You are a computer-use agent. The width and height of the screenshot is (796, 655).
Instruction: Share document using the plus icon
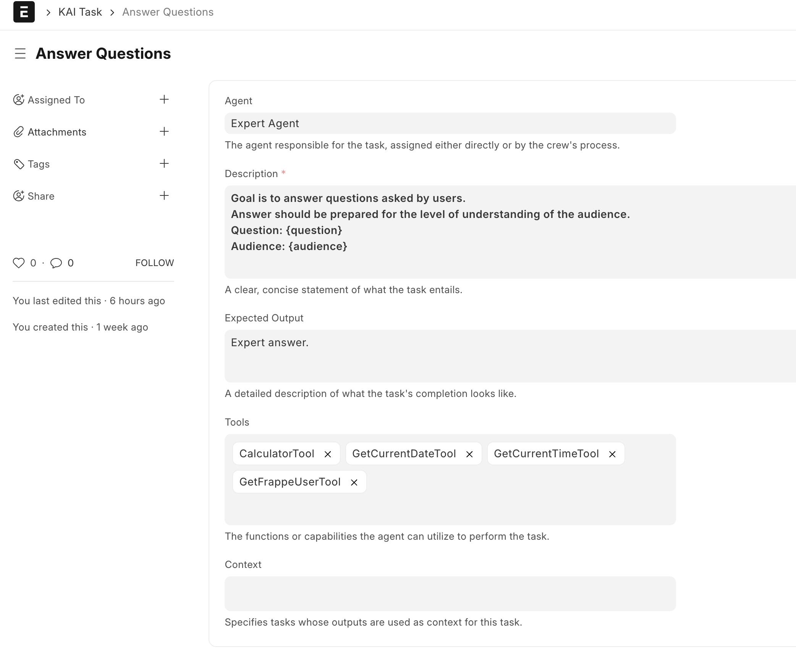(x=164, y=196)
